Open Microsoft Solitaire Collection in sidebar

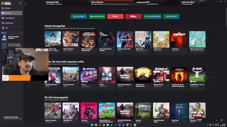[12, 37]
